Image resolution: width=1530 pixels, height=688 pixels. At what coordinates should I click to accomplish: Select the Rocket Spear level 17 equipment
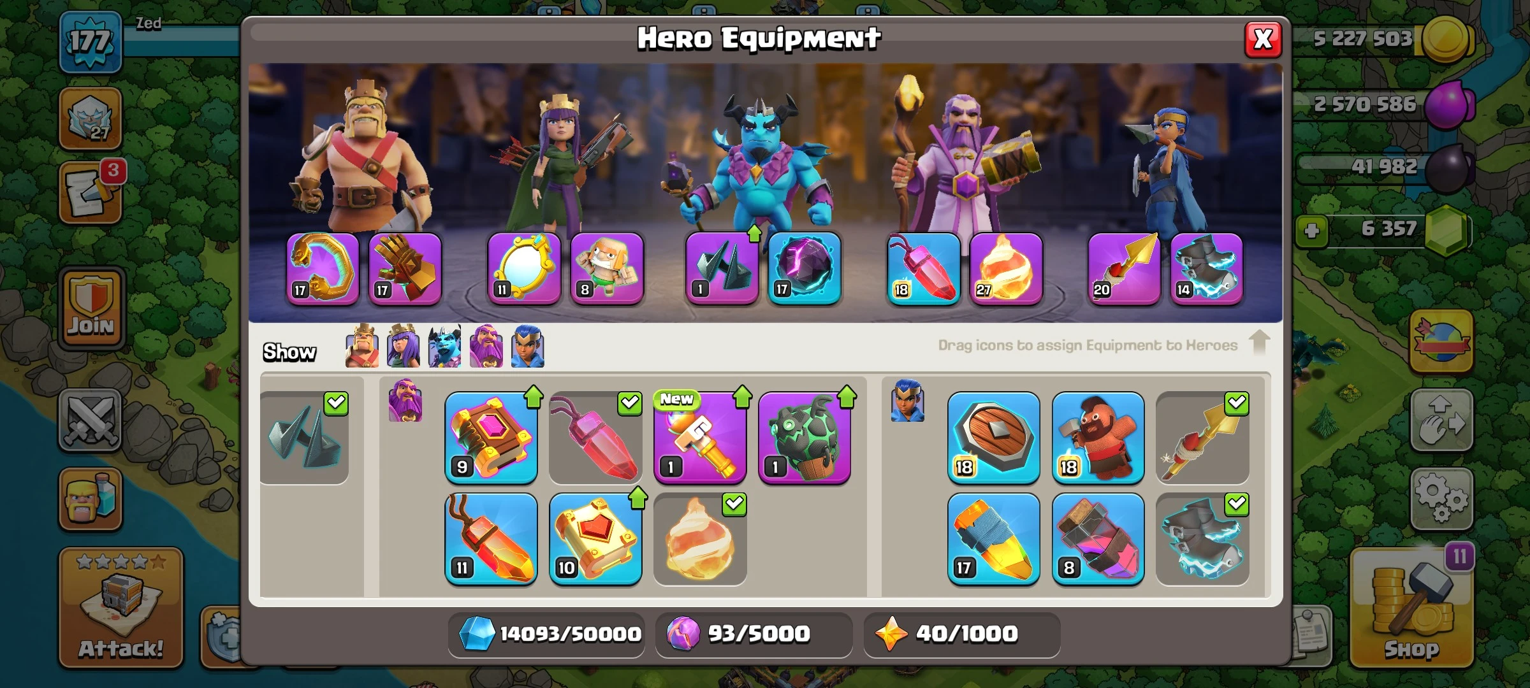(993, 538)
